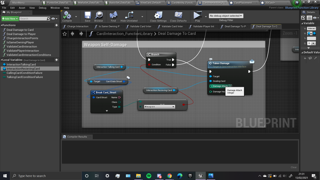
Task: Open the Debug menu
Action: coord(42,8)
